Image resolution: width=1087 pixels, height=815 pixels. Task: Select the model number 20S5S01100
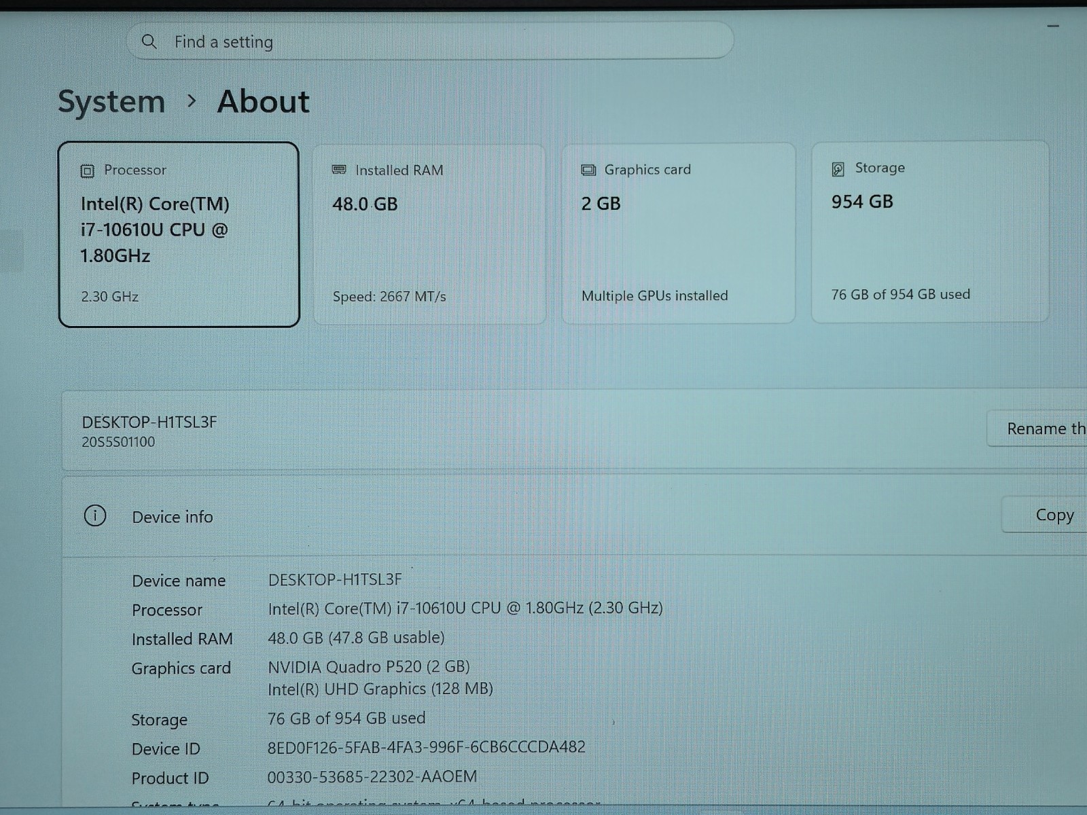(118, 442)
